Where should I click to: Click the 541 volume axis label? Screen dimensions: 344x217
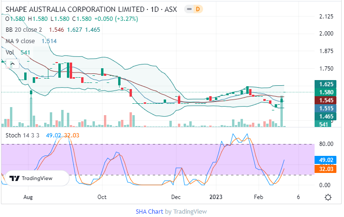pos(325,124)
